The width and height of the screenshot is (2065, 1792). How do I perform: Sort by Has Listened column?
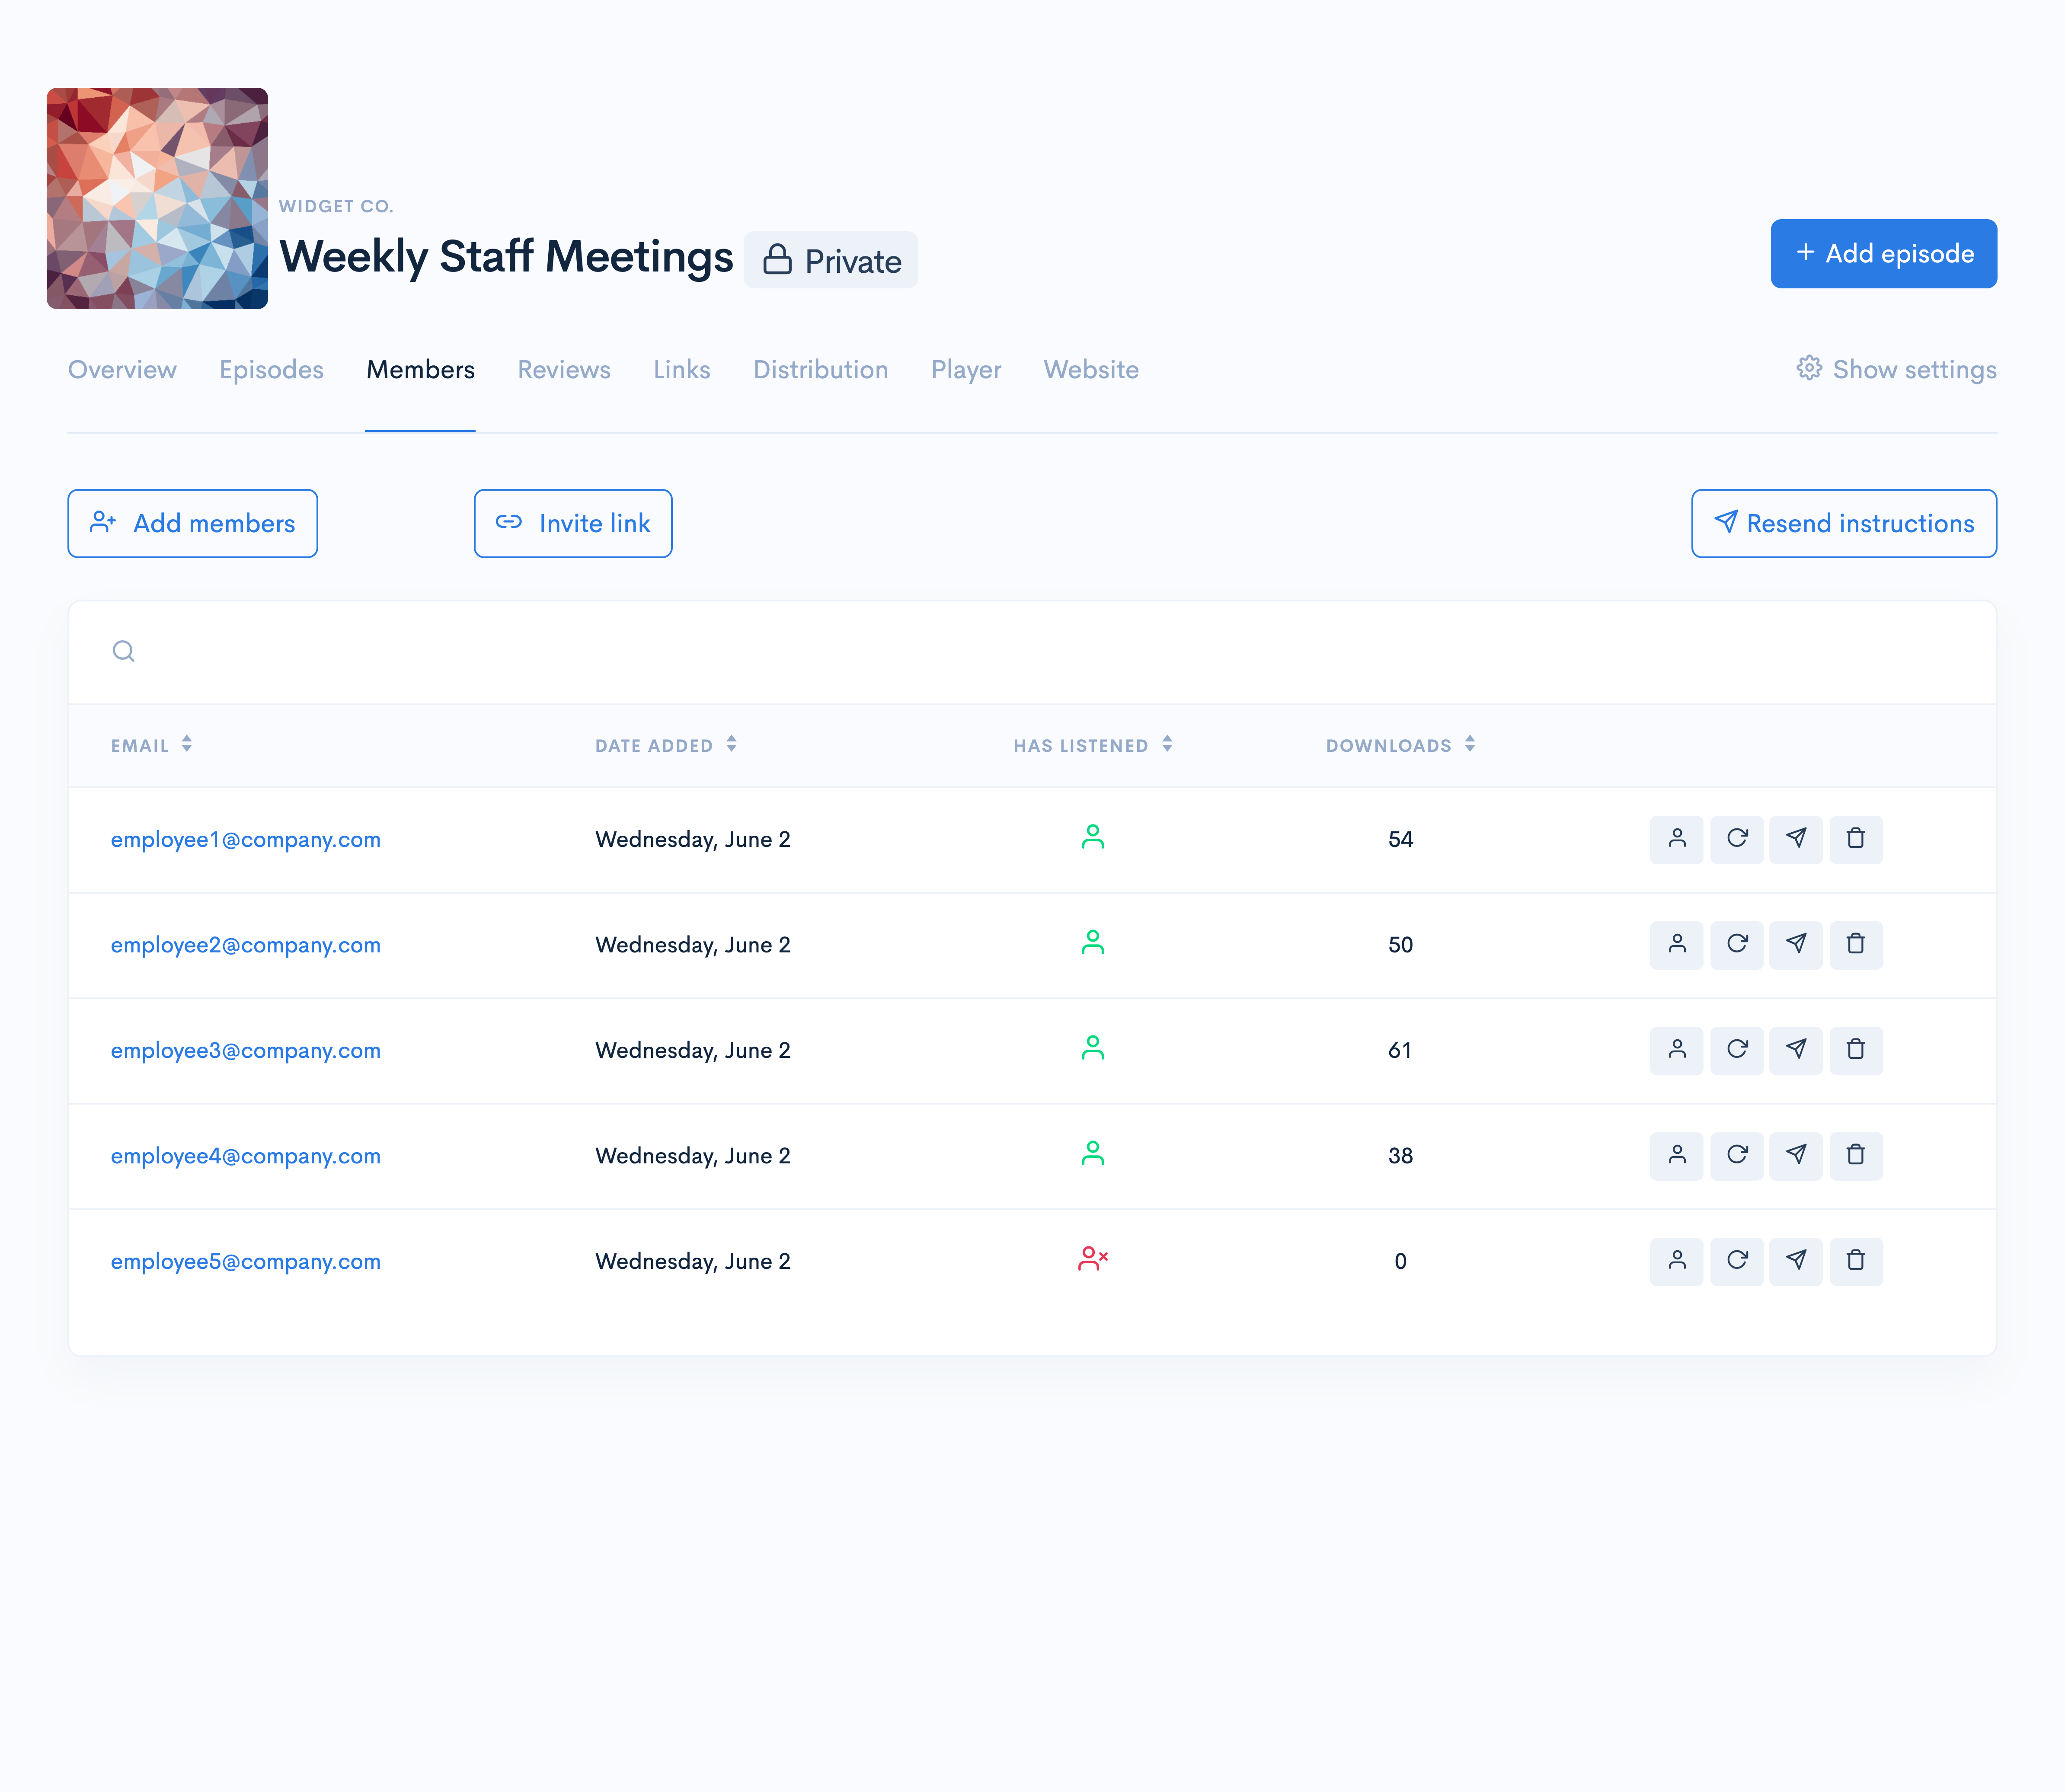(x=1092, y=745)
